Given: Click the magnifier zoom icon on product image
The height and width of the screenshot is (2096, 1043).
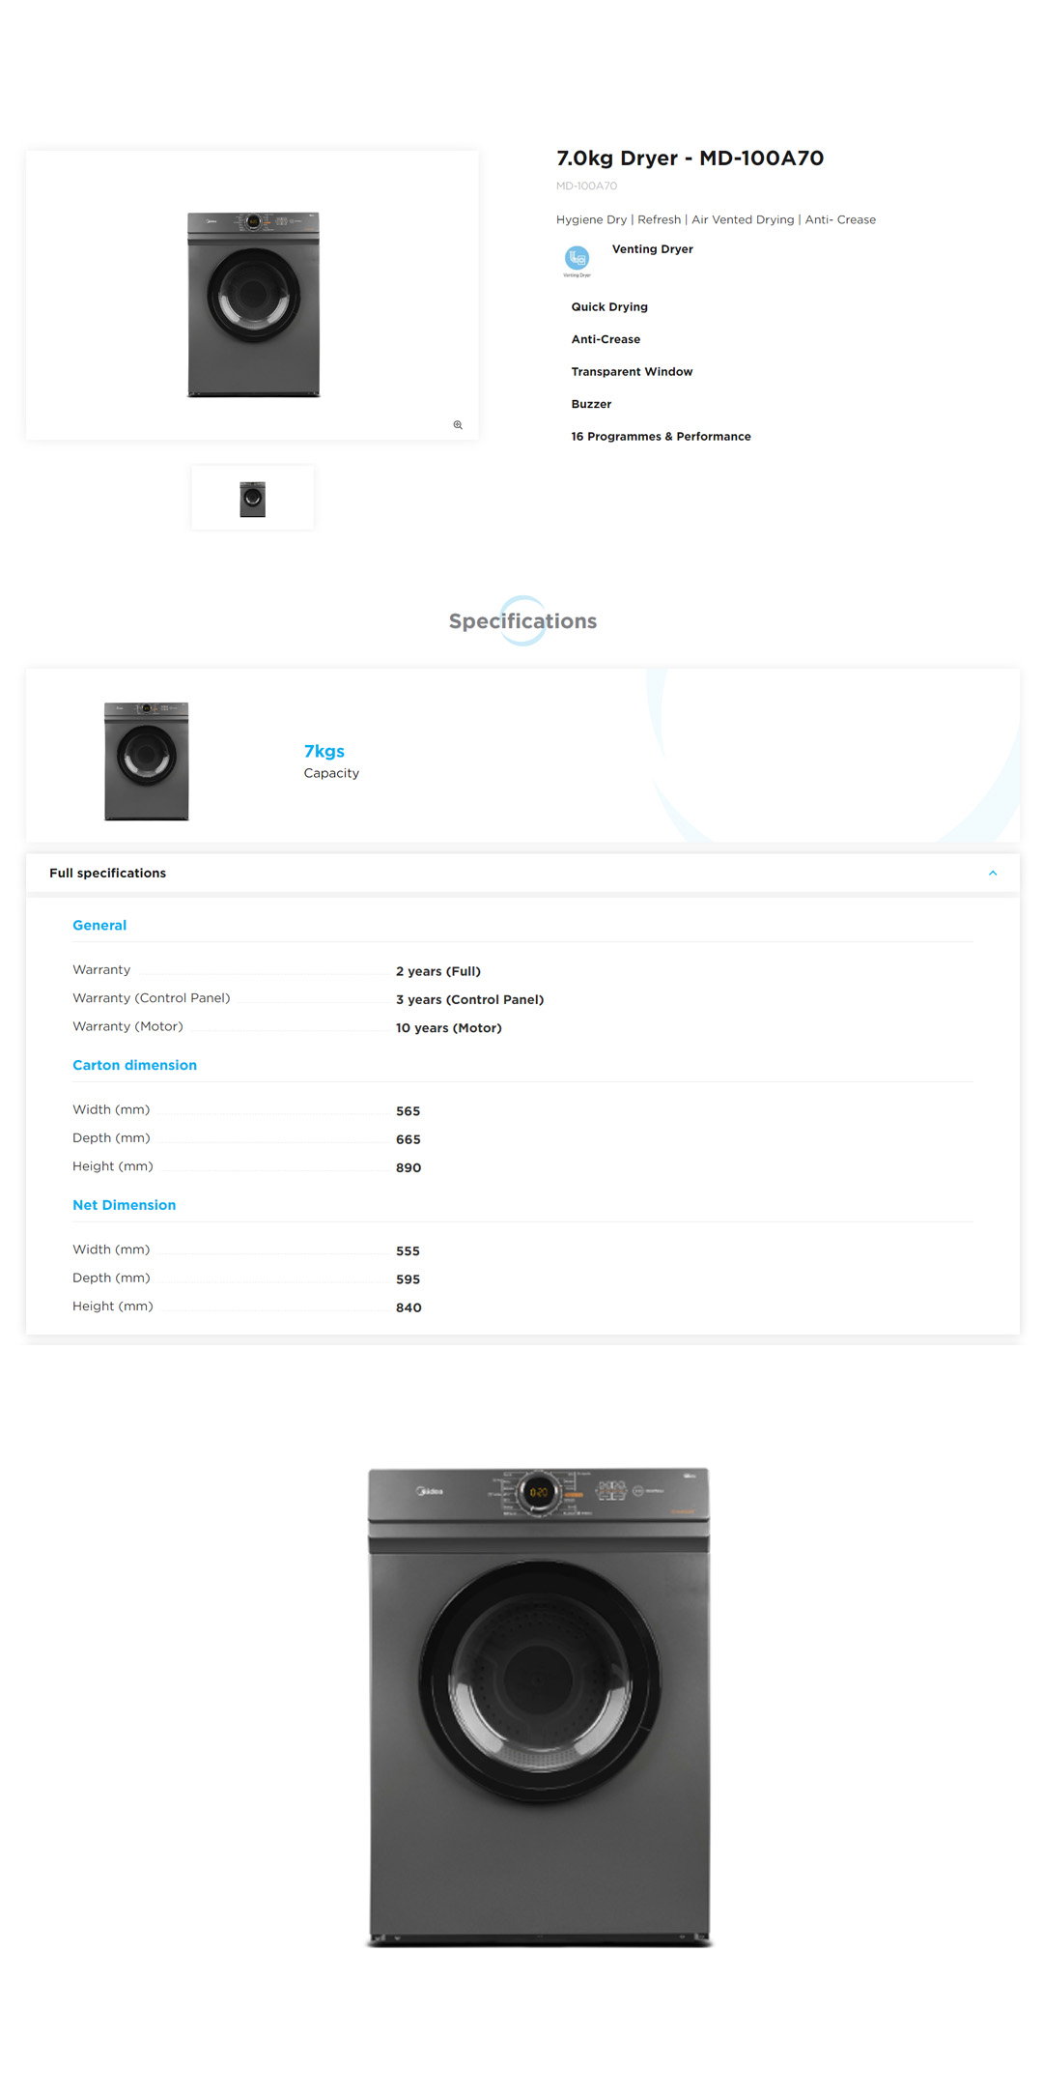Looking at the screenshot, I should click(x=458, y=425).
